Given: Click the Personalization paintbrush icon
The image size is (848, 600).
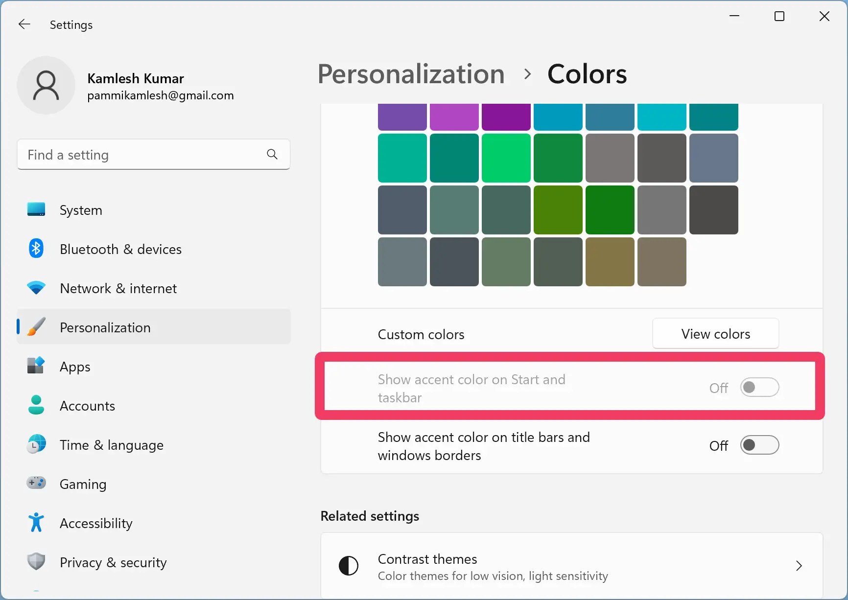Looking at the screenshot, I should pos(36,327).
